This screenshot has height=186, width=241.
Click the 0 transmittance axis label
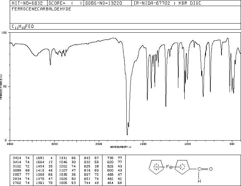tap(6, 140)
